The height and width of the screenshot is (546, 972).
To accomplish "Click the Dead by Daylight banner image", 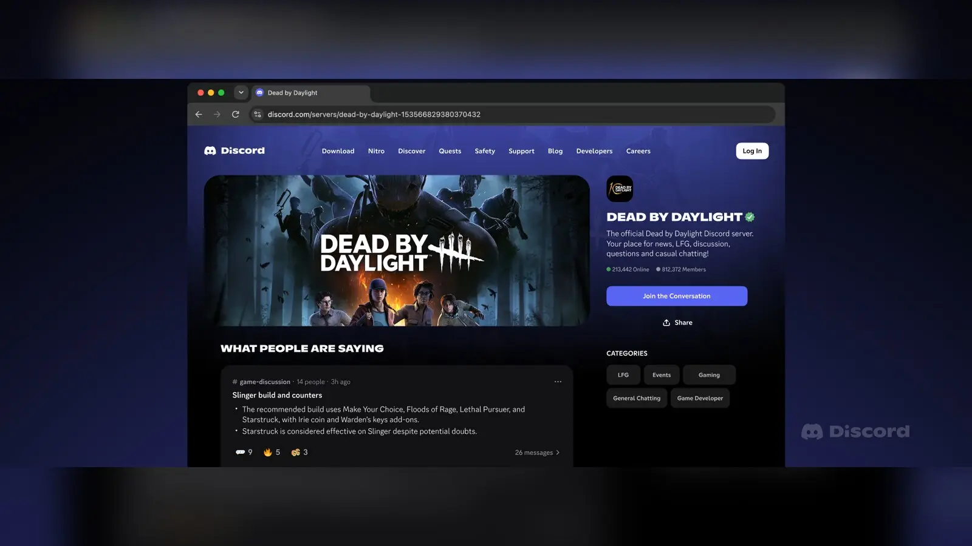I will (397, 251).
